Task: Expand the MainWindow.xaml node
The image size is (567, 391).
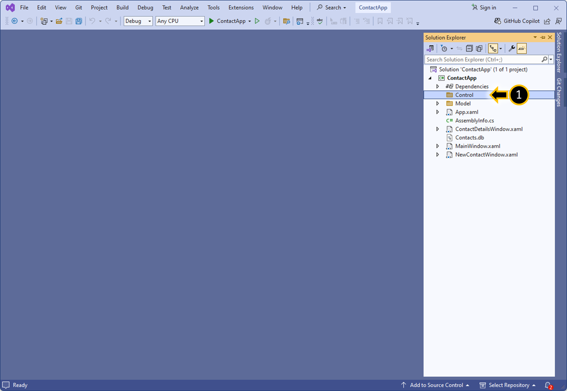Action: pos(438,146)
